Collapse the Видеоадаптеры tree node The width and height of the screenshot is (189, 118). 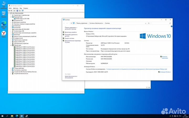pos(11,17)
